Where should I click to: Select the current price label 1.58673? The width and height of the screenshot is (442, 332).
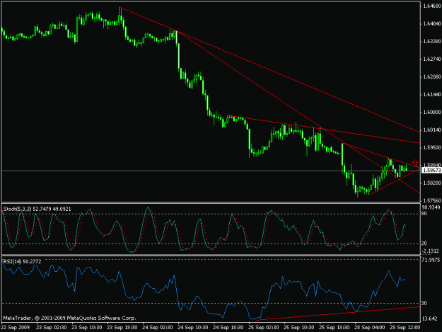pos(432,171)
